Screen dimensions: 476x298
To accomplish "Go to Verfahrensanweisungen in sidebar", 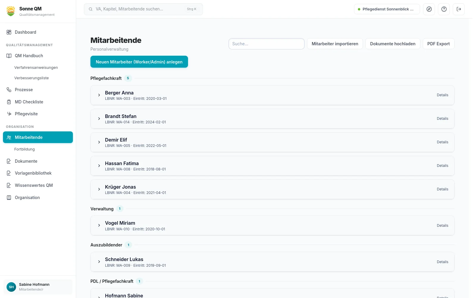I will point(36,68).
